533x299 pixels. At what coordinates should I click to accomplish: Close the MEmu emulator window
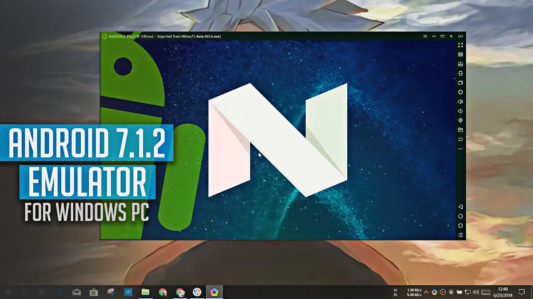(451, 36)
